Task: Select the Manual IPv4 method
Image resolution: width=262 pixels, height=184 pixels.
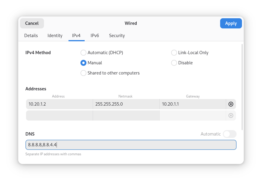Action: [x=83, y=63]
